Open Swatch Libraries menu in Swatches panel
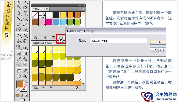 [36, 38]
